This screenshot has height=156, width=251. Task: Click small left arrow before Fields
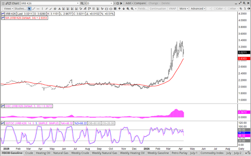(136, 9)
